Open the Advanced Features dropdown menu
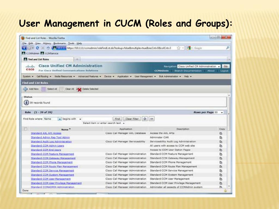Image resolution: width=279 pixels, height=209 pixels. (90, 76)
